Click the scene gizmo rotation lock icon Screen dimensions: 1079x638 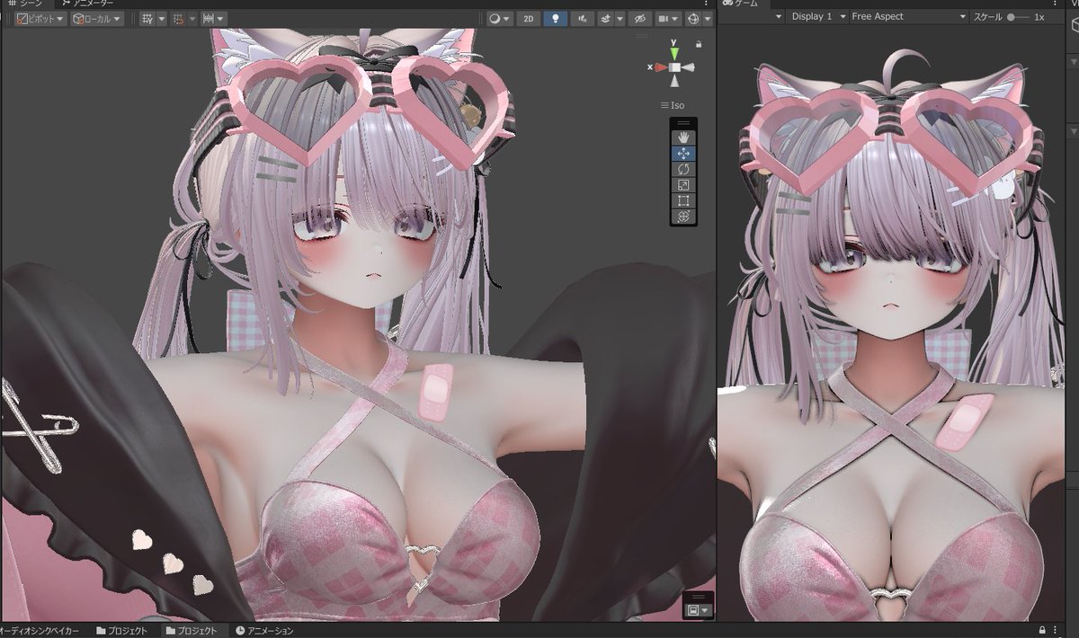click(700, 43)
